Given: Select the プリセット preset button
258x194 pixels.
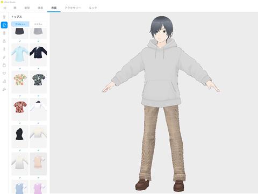Looking at the screenshot, I should coord(20,24).
